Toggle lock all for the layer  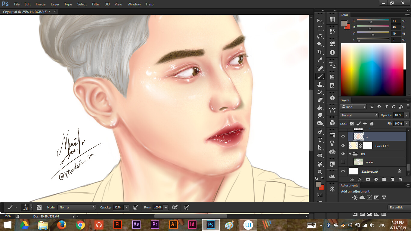click(x=372, y=124)
